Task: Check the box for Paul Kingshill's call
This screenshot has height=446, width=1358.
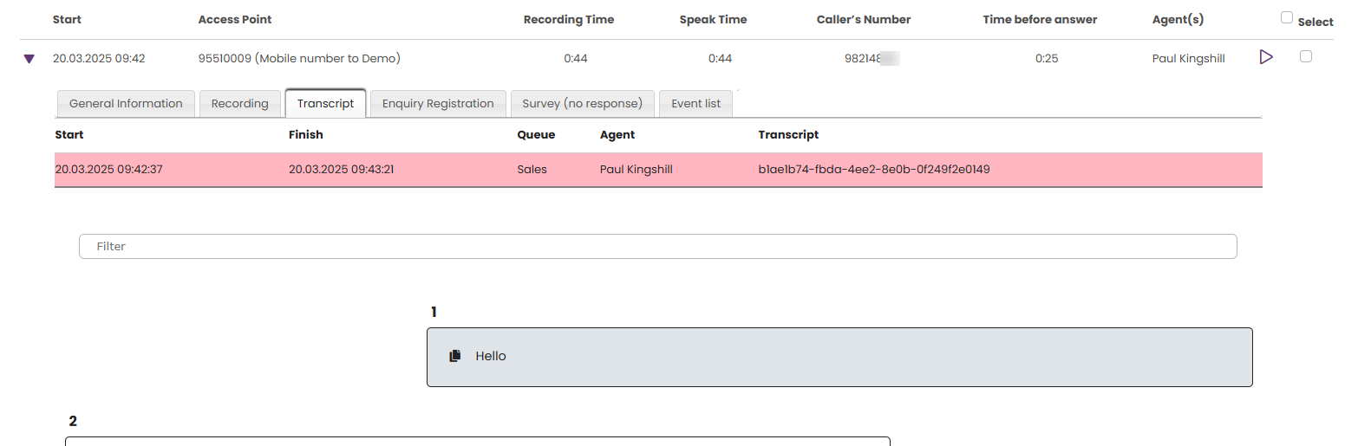Action: click(x=1306, y=56)
